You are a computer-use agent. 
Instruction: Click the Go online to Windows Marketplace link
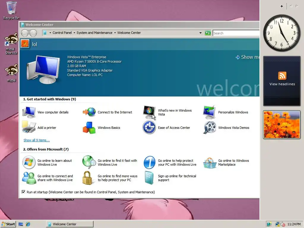(x=234, y=162)
